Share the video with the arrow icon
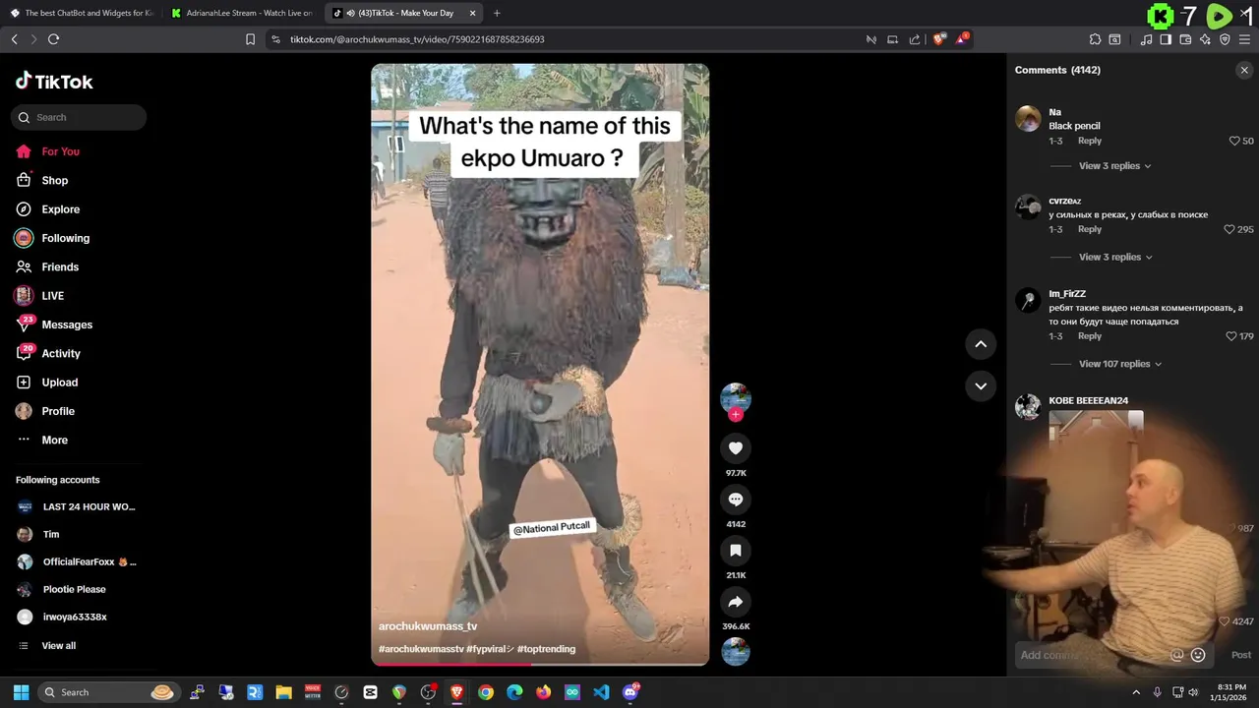Viewport: 1259px width, 708px height. point(735,602)
